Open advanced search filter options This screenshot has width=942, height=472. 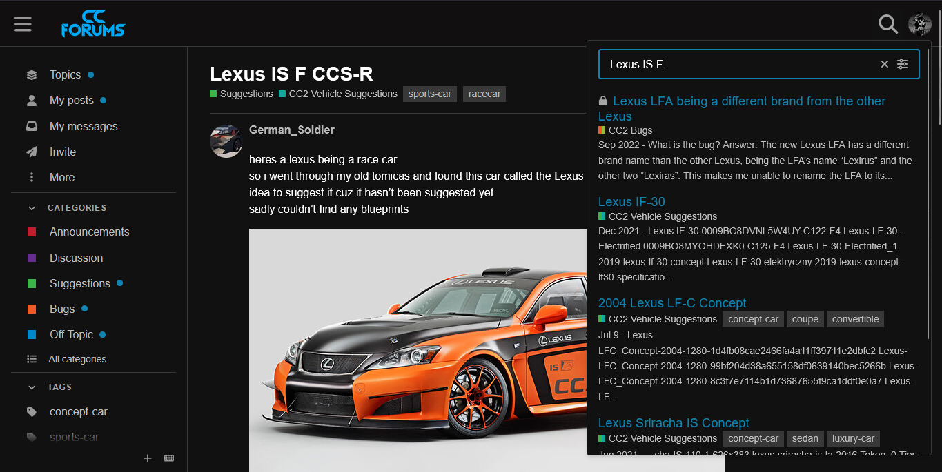click(x=903, y=64)
